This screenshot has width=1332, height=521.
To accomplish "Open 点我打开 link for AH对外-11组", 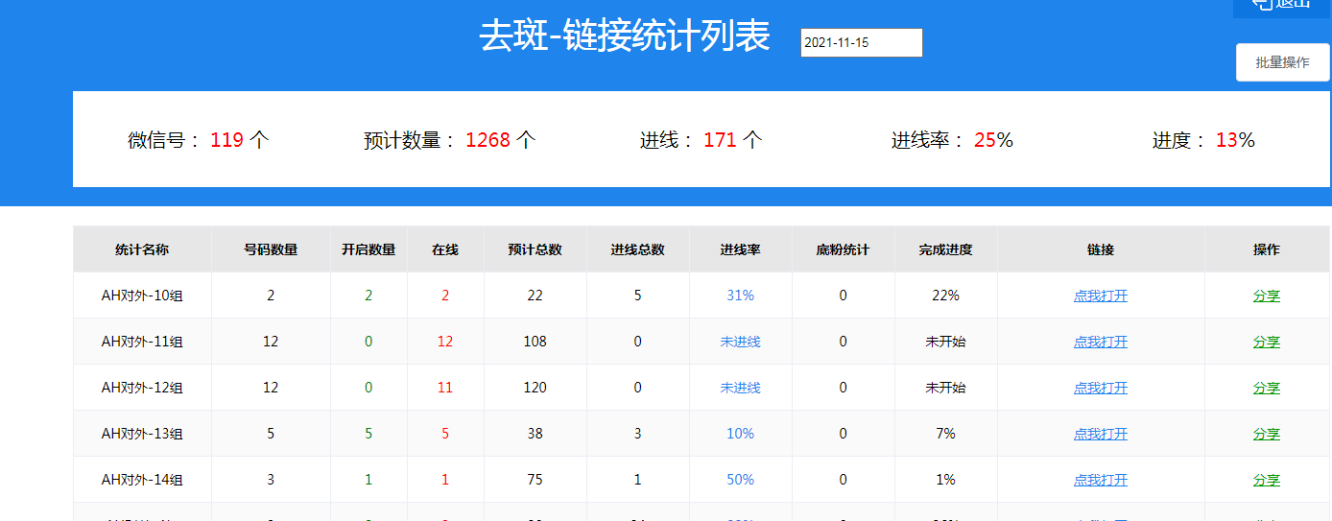I will pyautogui.click(x=1101, y=342).
